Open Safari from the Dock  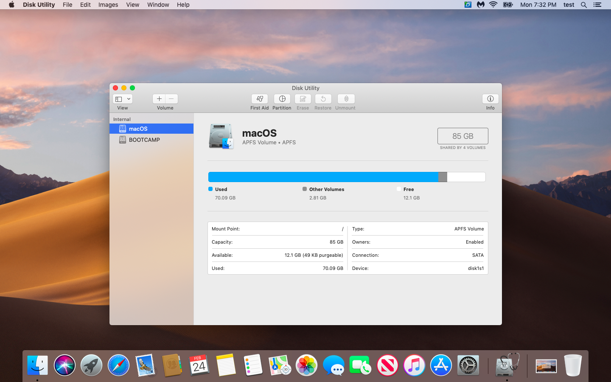click(x=118, y=365)
